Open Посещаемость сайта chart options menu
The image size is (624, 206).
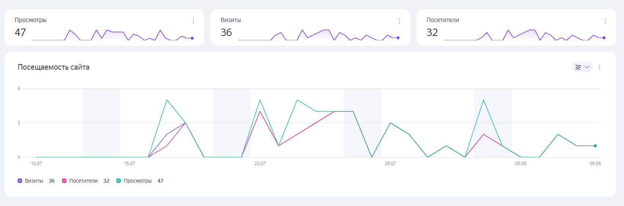pos(599,67)
